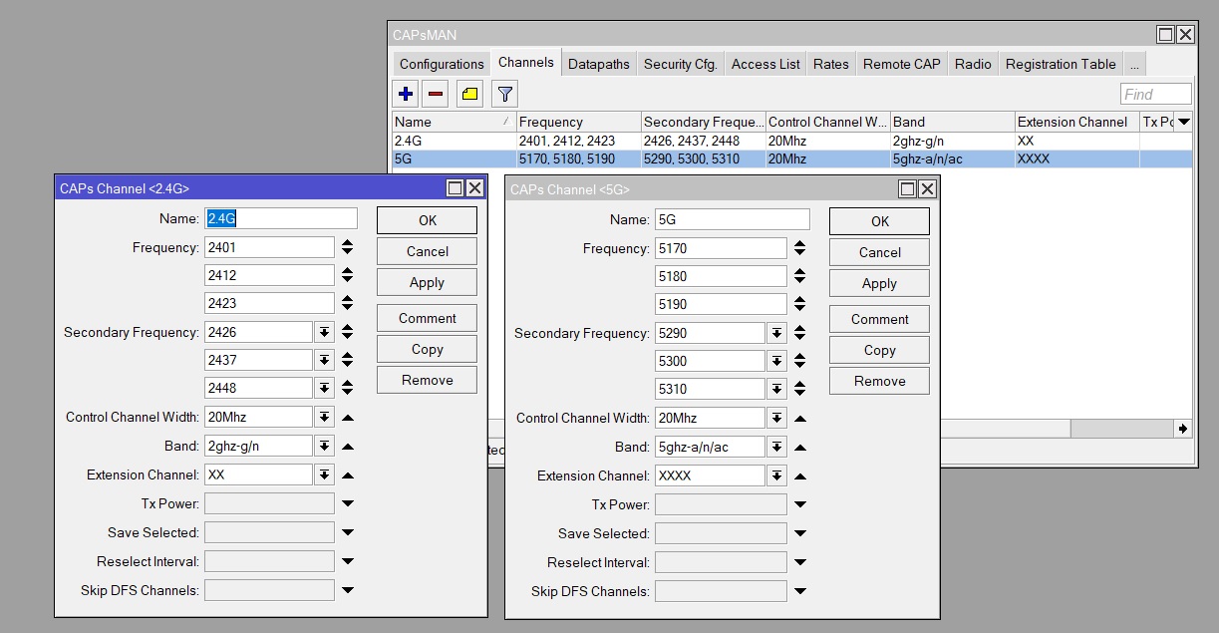Screen dimensions: 1219x633
Task: Select the 2.4G row in channel table
Action: 454,141
